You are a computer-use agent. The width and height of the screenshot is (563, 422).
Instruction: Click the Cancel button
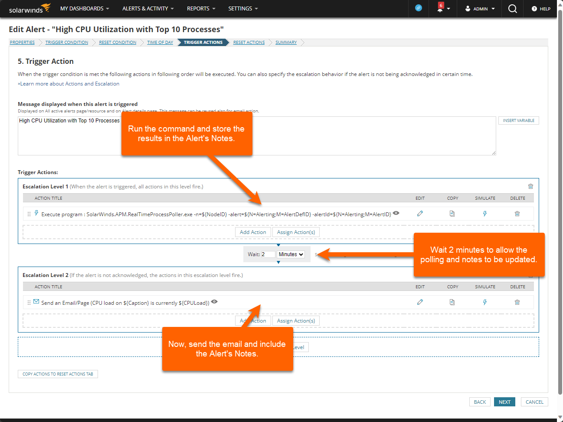[534, 402]
